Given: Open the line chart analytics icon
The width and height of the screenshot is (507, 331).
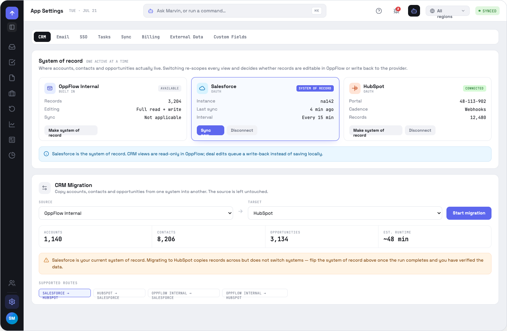Looking at the screenshot, I should click(12, 124).
